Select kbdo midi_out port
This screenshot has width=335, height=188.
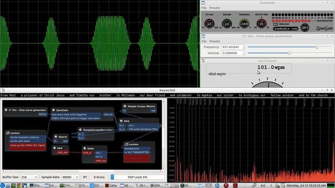100,161
